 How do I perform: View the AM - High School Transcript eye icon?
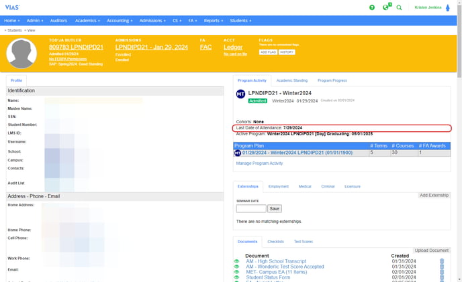tap(236, 261)
